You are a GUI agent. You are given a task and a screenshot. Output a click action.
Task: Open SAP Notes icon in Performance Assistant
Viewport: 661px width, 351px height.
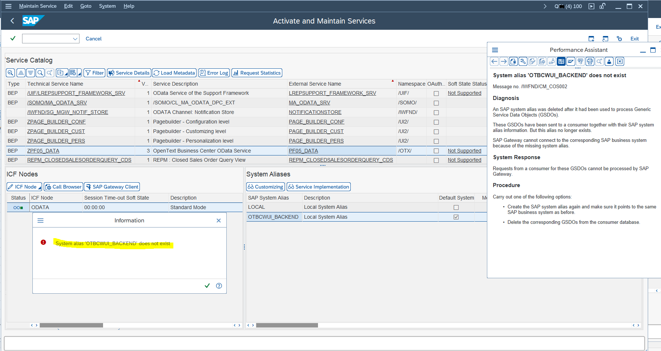tap(571, 61)
